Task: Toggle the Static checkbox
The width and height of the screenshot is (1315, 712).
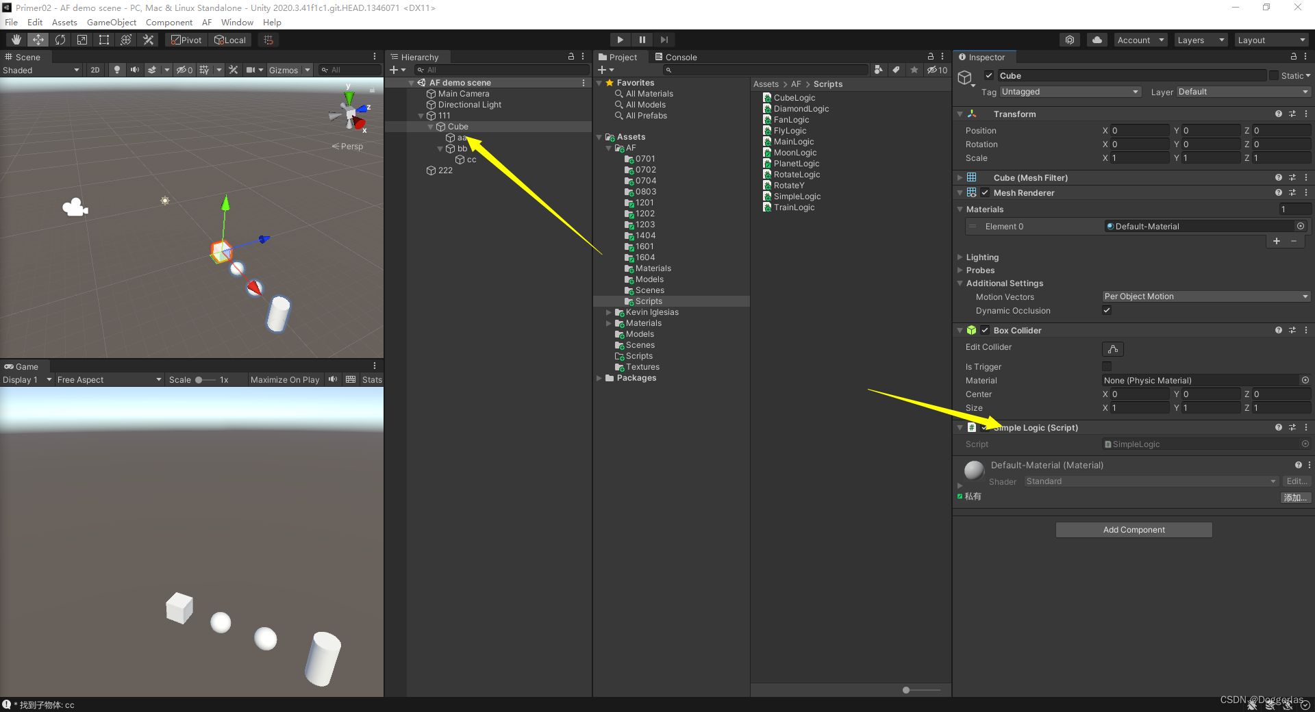Action: click(x=1274, y=75)
